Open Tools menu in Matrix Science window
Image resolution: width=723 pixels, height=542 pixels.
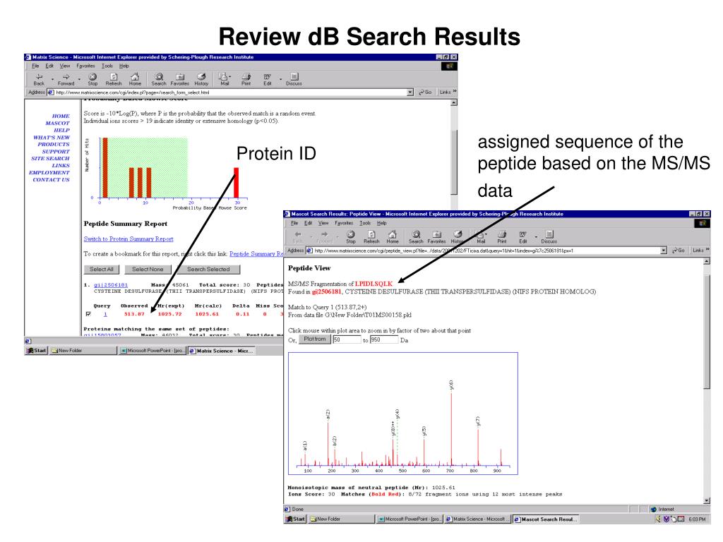[x=107, y=66]
